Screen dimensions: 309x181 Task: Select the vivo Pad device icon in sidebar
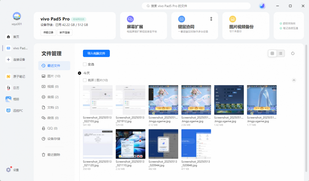pyautogui.click(x=8, y=48)
